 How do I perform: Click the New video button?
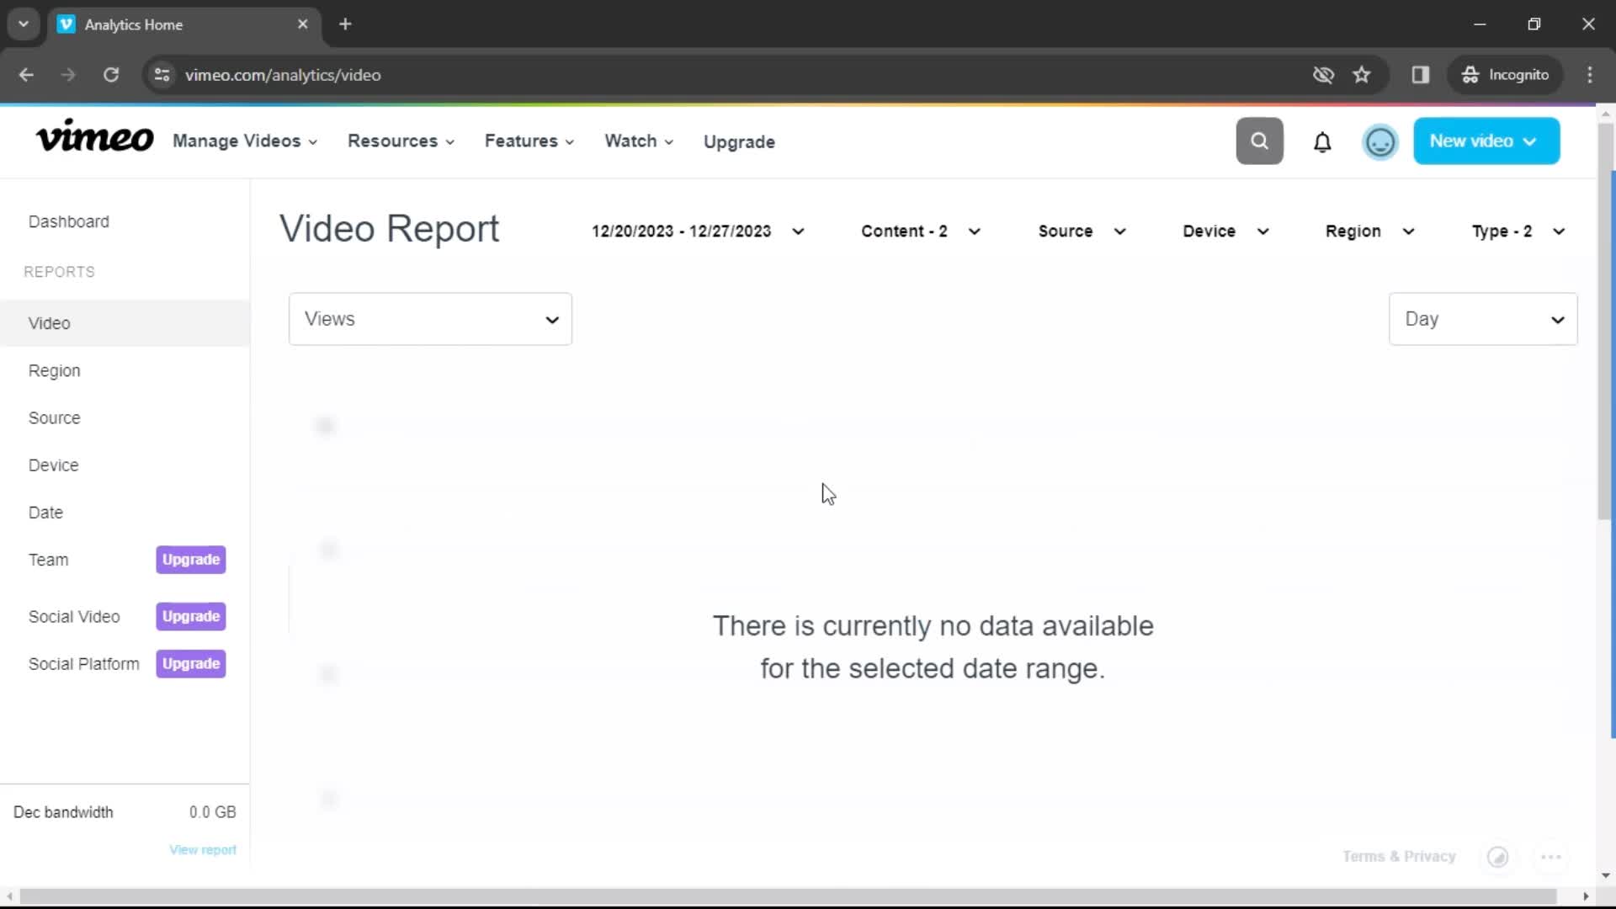pos(1486,140)
